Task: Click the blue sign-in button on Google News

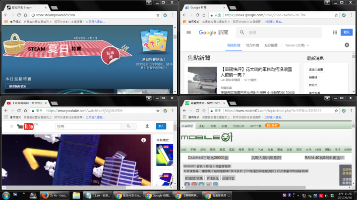Action: [x=347, y=32]
